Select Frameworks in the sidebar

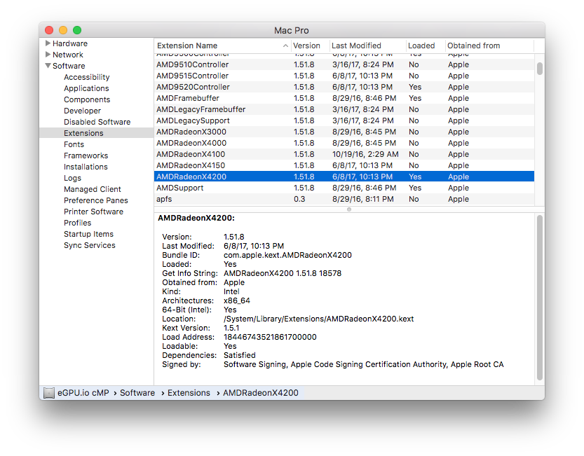pyautogui.click(x=86, y=156)
